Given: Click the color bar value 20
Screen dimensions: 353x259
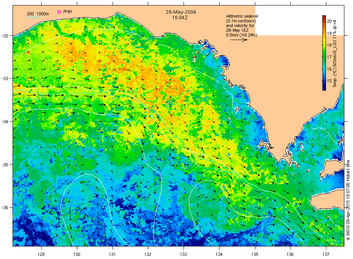Looking at the screenshot, I should (329, 22).
